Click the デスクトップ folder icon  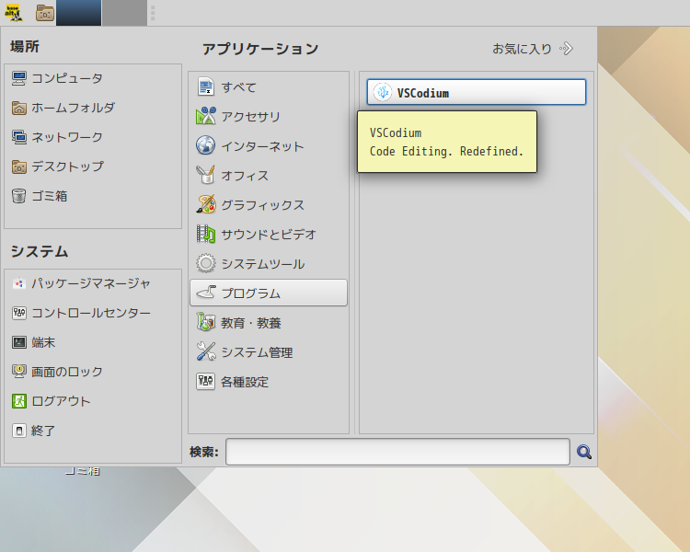pos(19,167)
